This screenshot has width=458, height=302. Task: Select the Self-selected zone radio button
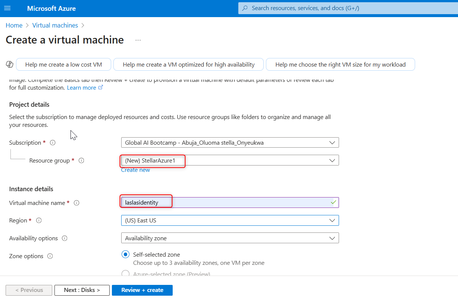(x=126, y=255)
